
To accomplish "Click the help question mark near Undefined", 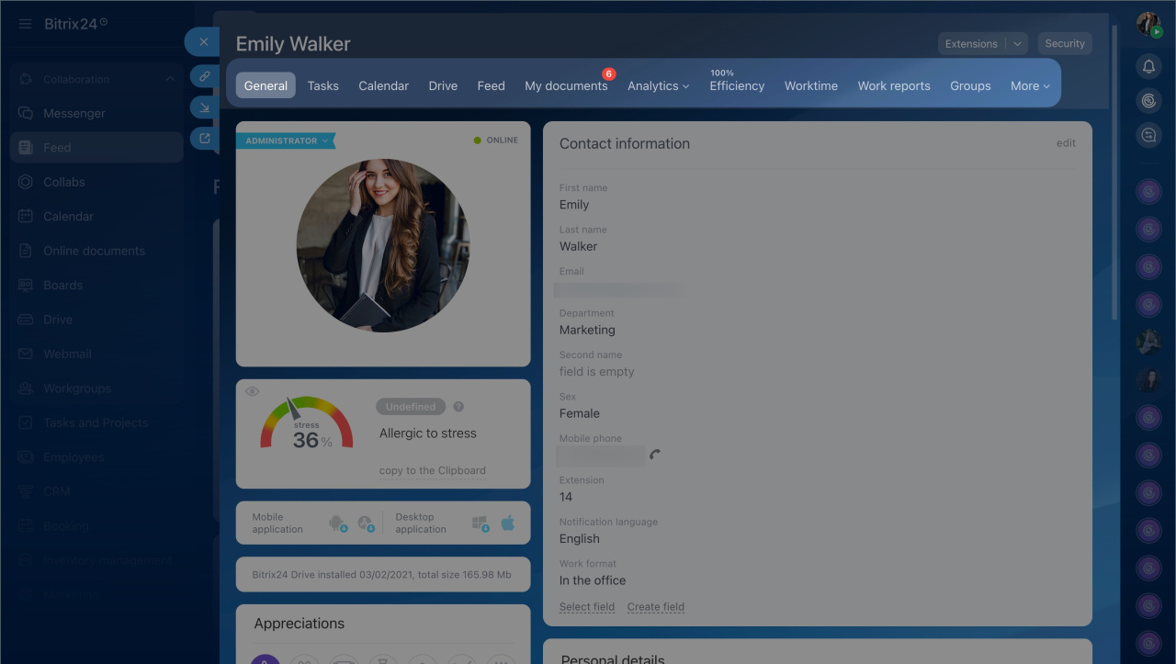I will pyautogui.click(x=458, y=407).
